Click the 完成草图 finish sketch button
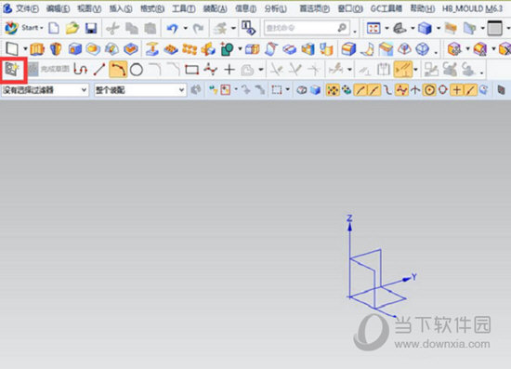 tap(49, 69)
